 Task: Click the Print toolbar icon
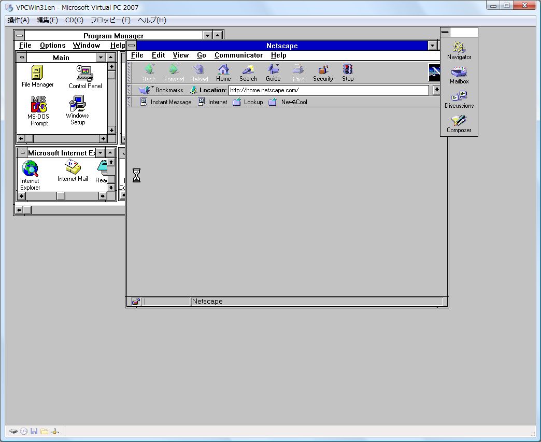coord(298,73)
